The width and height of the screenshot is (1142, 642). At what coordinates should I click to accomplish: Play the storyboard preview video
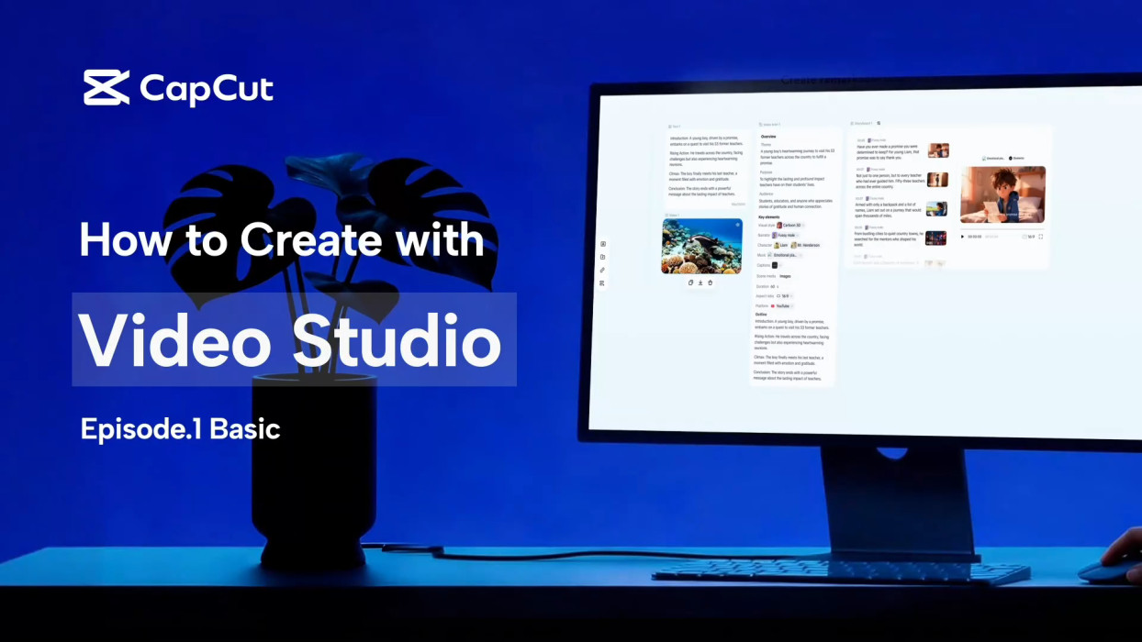[x=962, y=237]
